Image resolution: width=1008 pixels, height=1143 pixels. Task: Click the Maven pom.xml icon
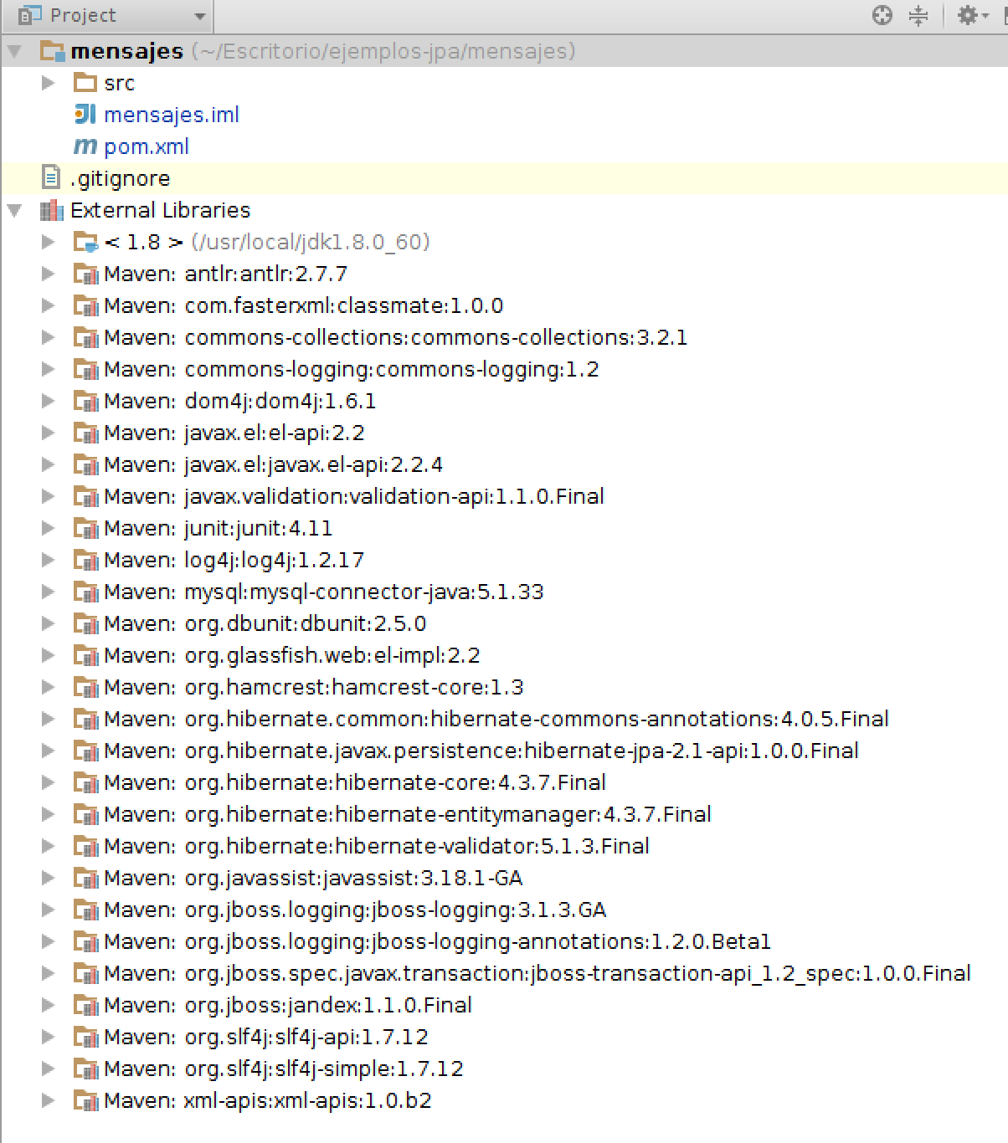click(x=85, y=146)
